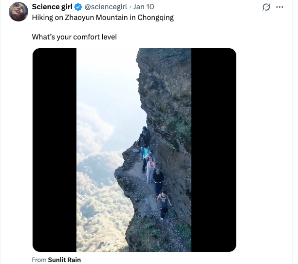Open the @sciencegirl handle link
298x264 pixels.
click(106, 7)
